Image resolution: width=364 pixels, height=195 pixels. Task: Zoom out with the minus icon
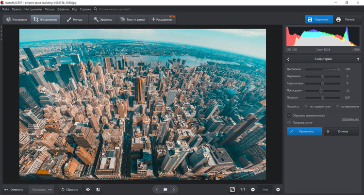253,189
